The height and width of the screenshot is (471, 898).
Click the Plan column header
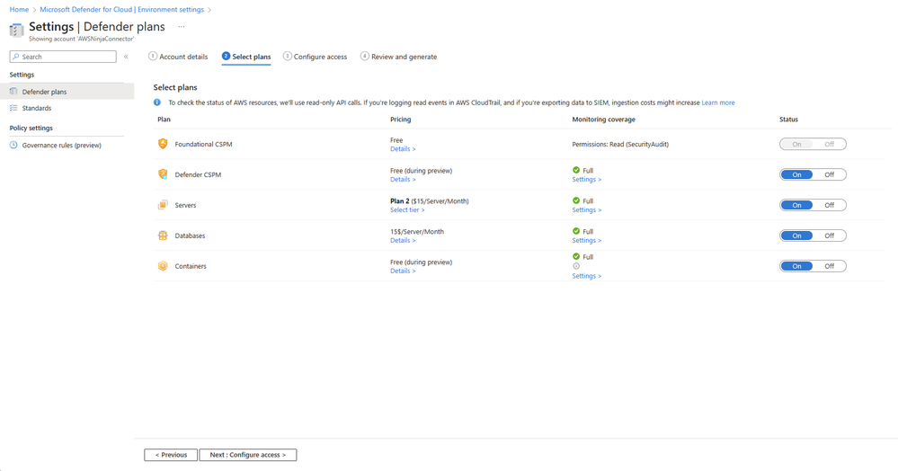[164, 120]
